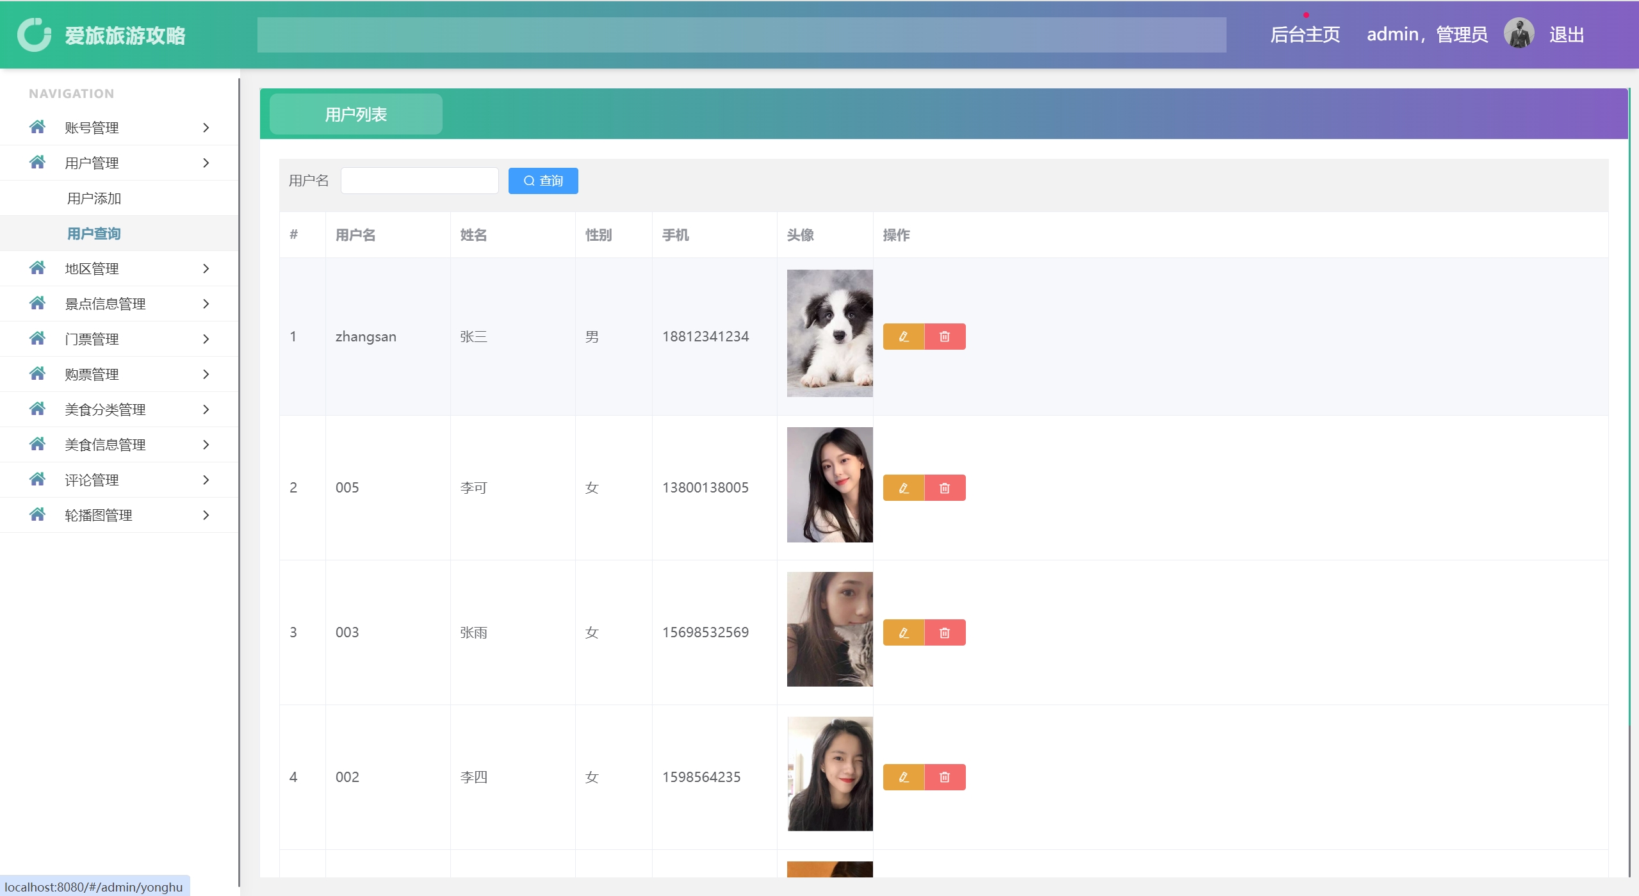Click the delete icon for zhangsan
The height and width of the screenshot is (896, 1639).
pos(944,336)
